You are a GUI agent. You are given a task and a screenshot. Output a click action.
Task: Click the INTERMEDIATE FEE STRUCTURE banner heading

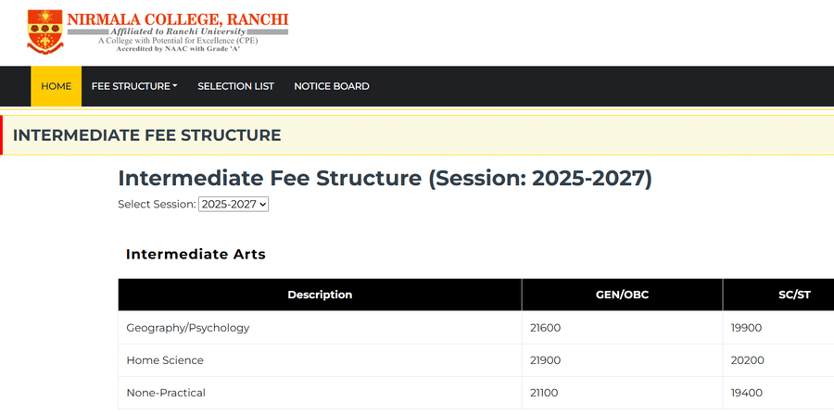(146, 135)
